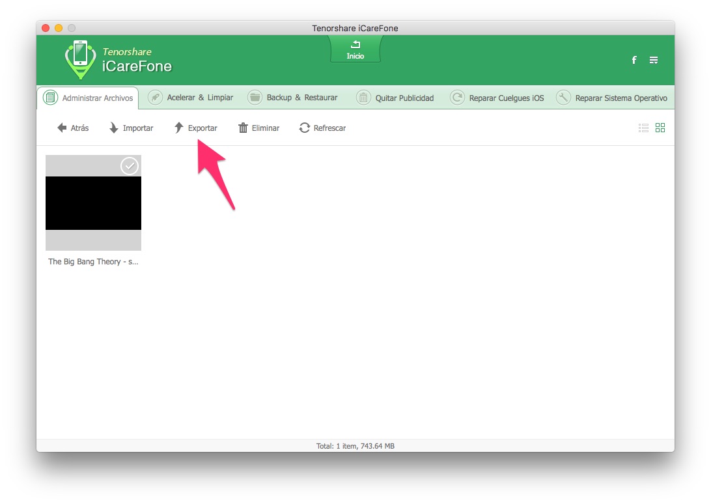Click the Eliminar trash button

(x=259, y=128)
